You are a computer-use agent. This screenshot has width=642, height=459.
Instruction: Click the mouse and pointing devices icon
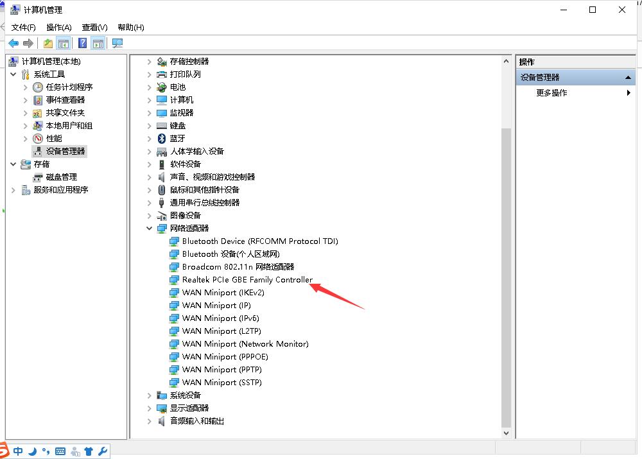pyautogui.click(x=162, y=190)
